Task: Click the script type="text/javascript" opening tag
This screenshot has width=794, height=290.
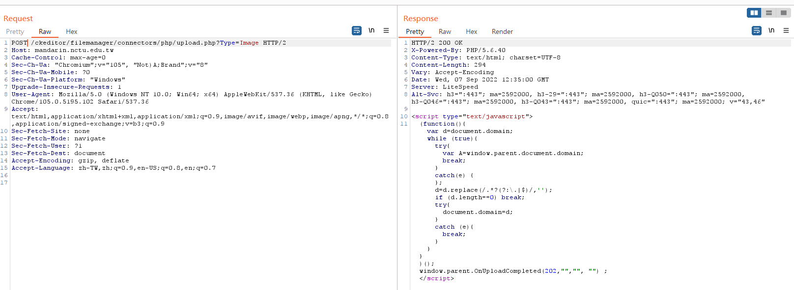Action: click(x=472, y=116)
